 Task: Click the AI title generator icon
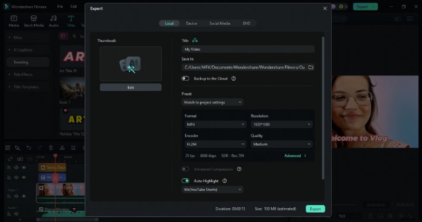tap(195, 40)
